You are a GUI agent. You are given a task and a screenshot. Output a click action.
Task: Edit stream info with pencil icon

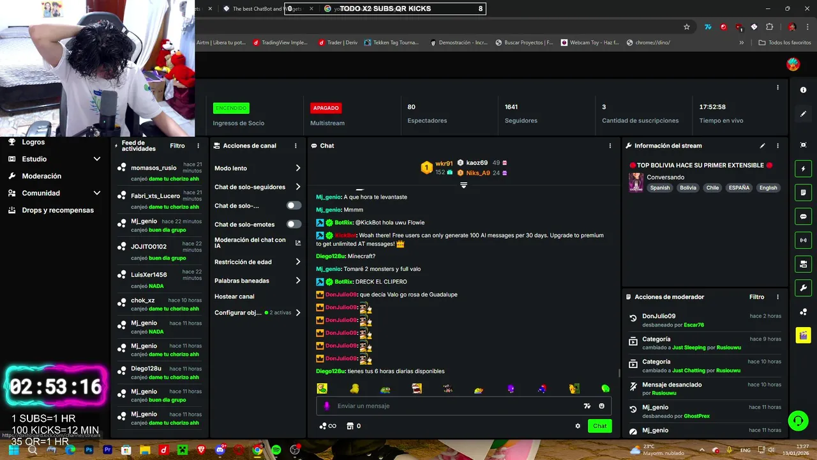[x=762, y=146]
